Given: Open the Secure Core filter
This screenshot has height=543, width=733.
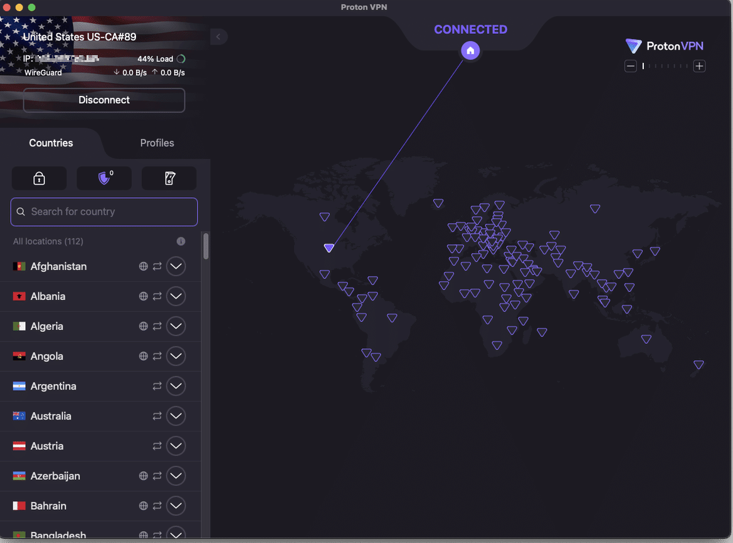Looking at the screenshot, I should coord(39,178).
